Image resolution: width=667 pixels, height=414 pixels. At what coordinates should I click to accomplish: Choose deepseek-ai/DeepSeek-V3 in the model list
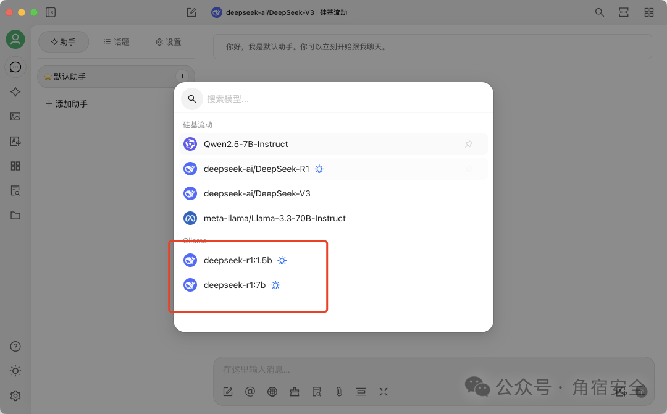click(333, 193)
